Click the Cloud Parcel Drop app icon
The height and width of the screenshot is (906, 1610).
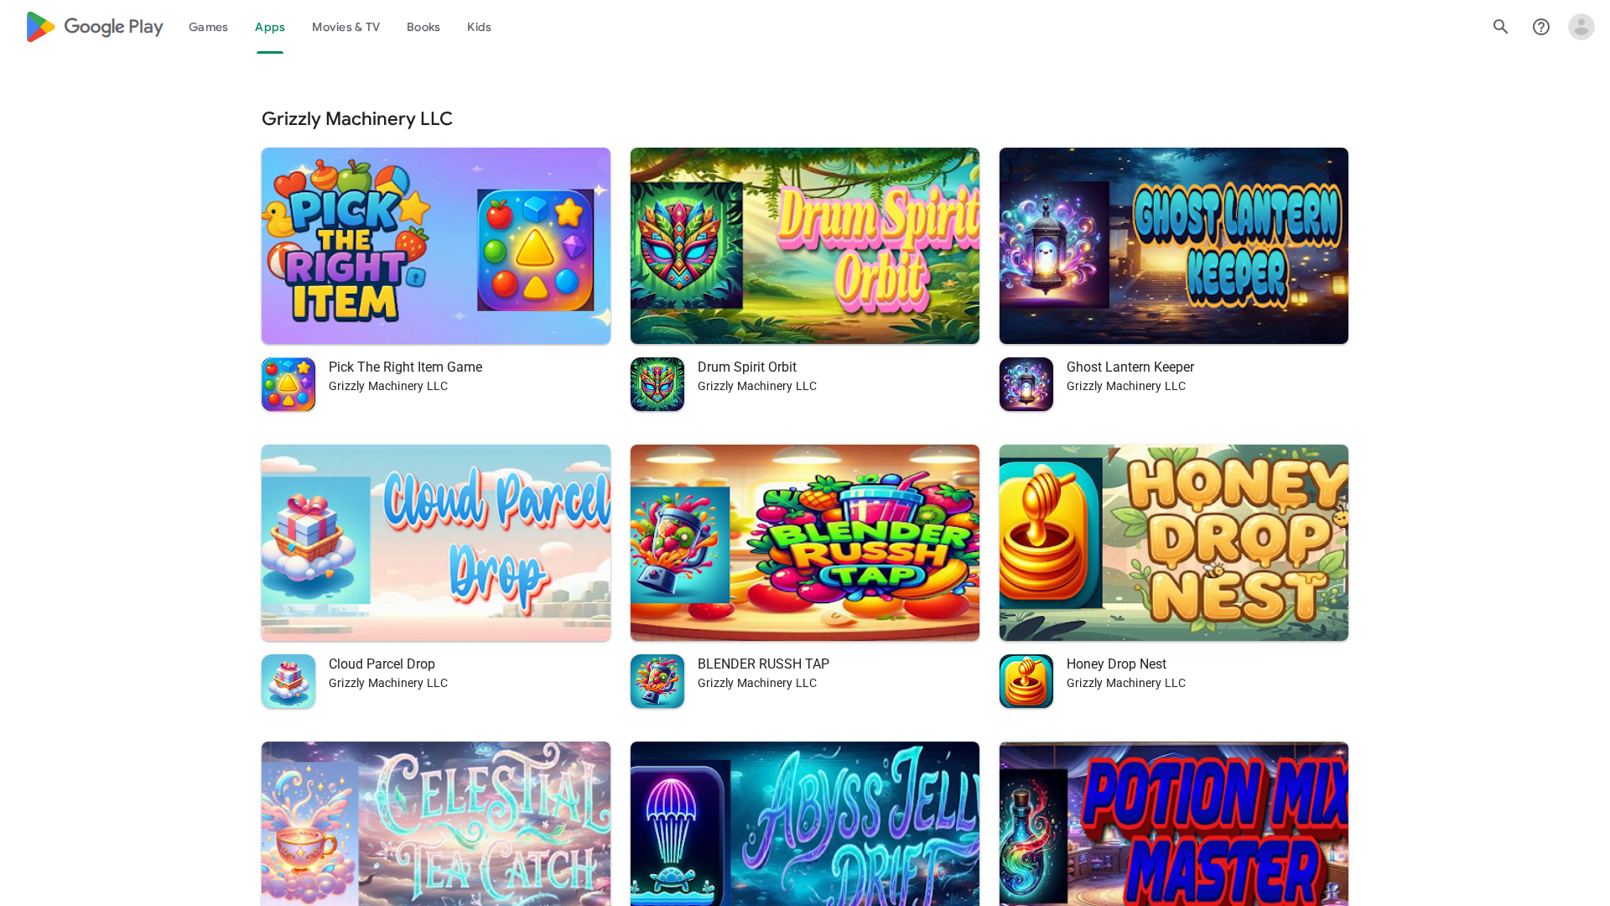288,681
